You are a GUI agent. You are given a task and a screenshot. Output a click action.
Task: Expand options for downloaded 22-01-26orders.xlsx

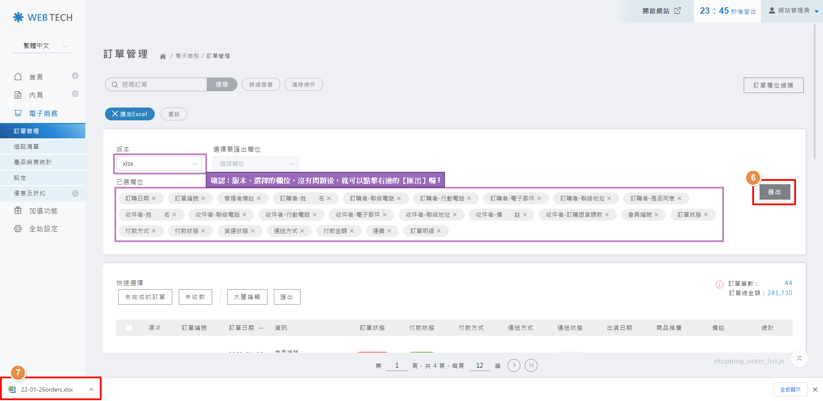pyautogui.click(x=91, y=389)
